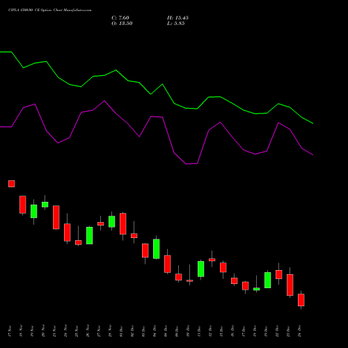The image size is (348, 348).
Task: Click the 21 Nov date label
Action: point(54,331)
